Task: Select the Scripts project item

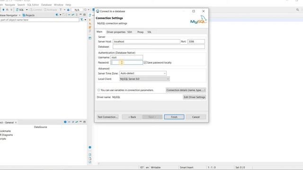Action: pyautogui.click(x=3, y=139)
